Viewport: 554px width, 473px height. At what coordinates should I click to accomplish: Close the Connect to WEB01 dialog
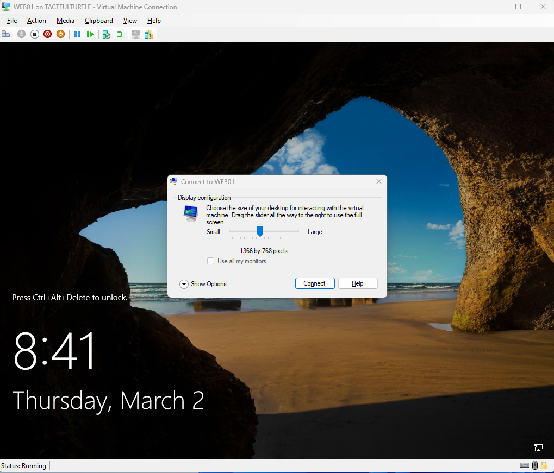tap(379, 181)
